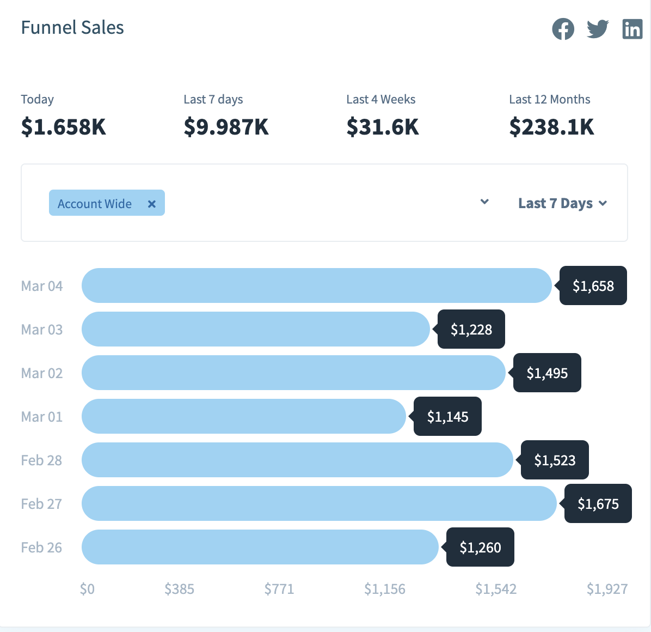This screenshot has width=651, height=632.
Task: Click the filter selection input area
Action: 316,203
